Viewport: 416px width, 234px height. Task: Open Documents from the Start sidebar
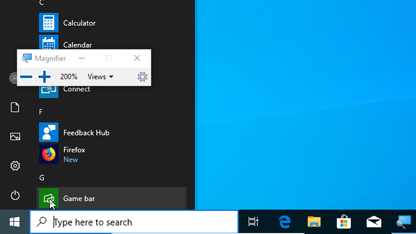(x=15, y=107)
